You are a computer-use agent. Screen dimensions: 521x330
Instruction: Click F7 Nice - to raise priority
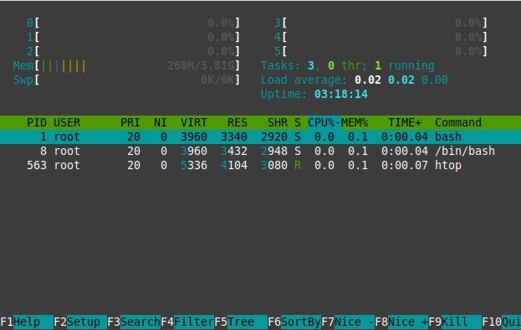click(x=348, y=322)
